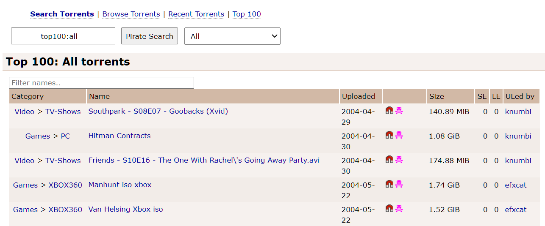545x226 pixels.
Task: Open TV-Shows category in Southpark row
Action: click(x=63, y=112)
